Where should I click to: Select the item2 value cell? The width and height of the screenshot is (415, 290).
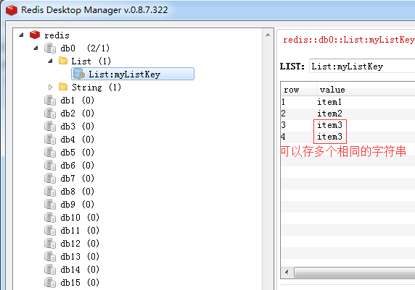coord(330,114)
